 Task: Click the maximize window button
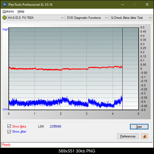135,5
